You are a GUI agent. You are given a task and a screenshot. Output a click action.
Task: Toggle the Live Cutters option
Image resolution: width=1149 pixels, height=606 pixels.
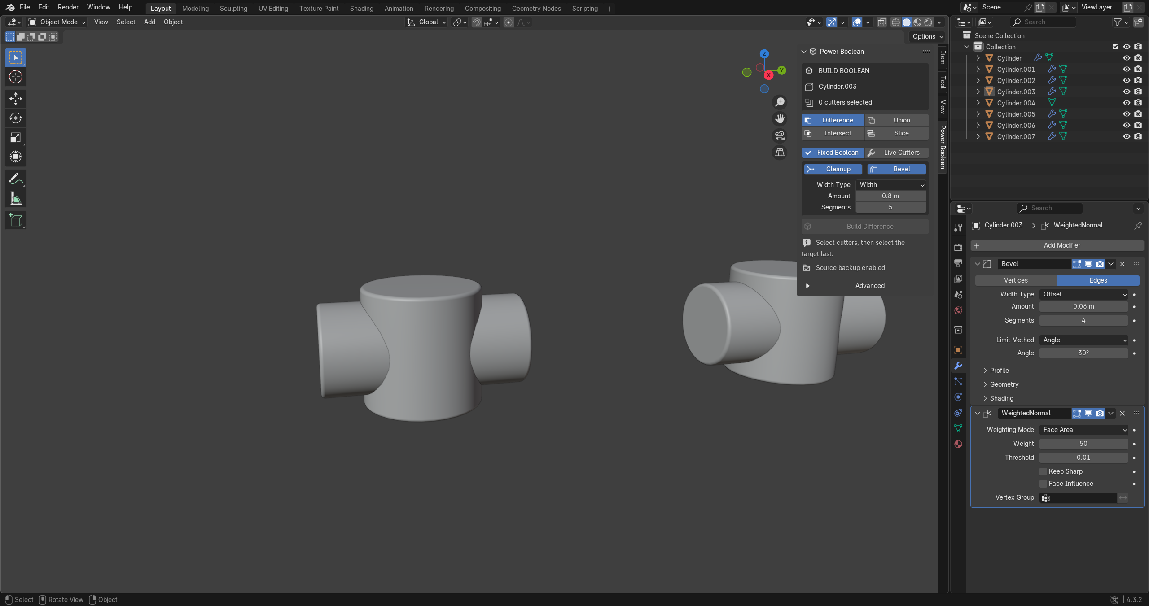click(896, 153)
